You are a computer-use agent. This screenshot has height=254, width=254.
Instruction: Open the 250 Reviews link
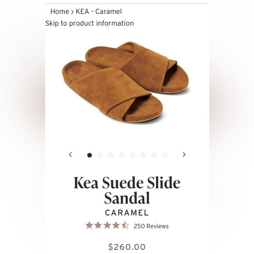pos(151,226)
